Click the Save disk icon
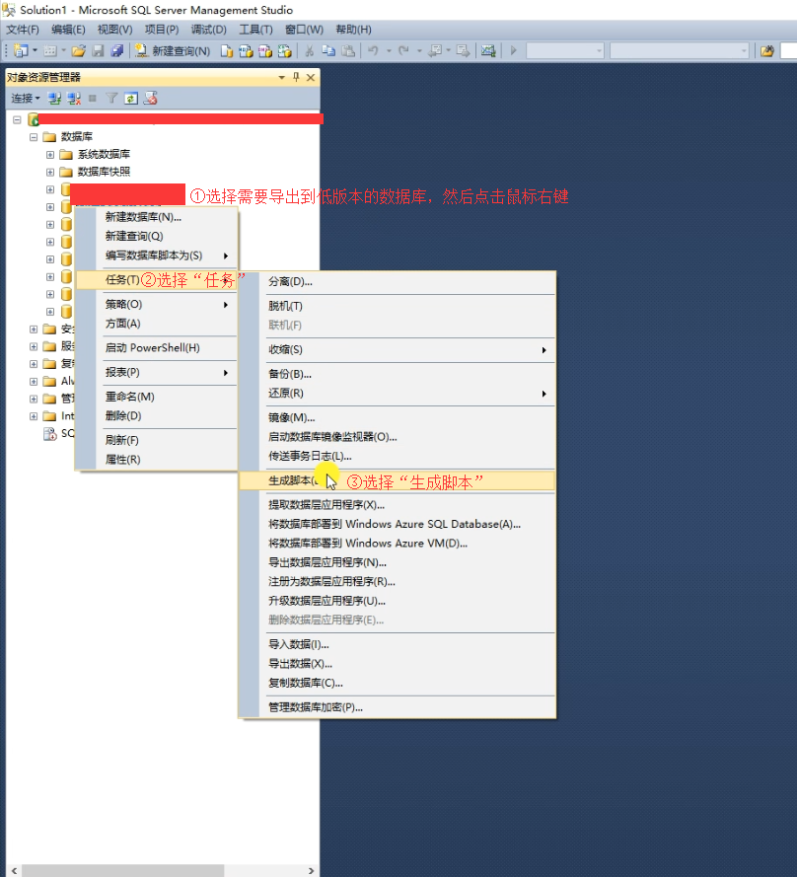The width and height of the screenshot is (797, 877). click(98, 51)
